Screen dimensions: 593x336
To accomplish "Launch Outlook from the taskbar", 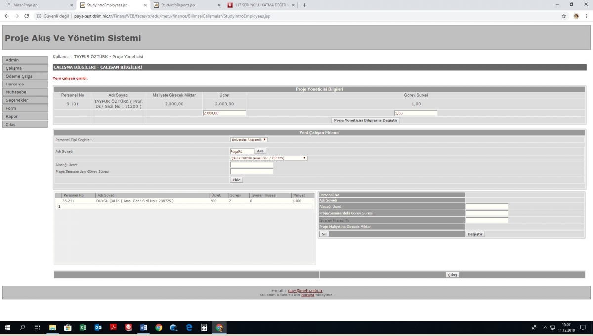I will coord(98,327).
